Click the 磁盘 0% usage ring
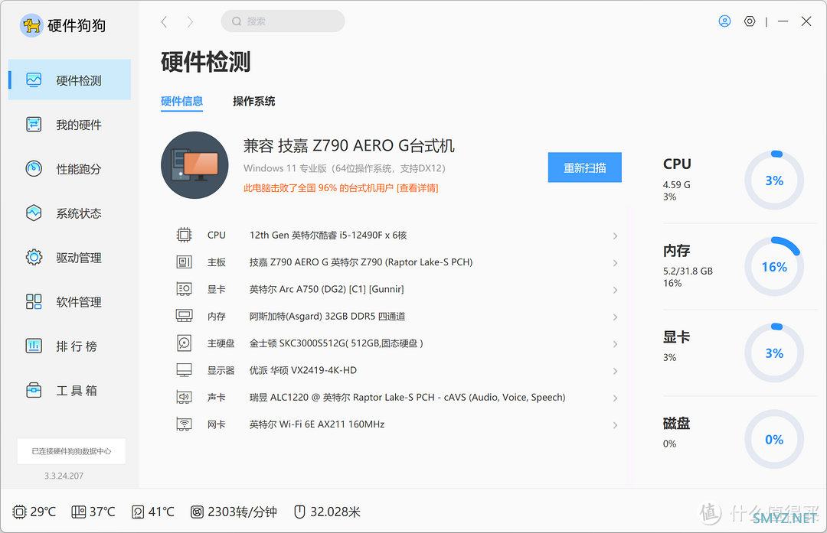827x533 pixels. (x=773, y=439)
